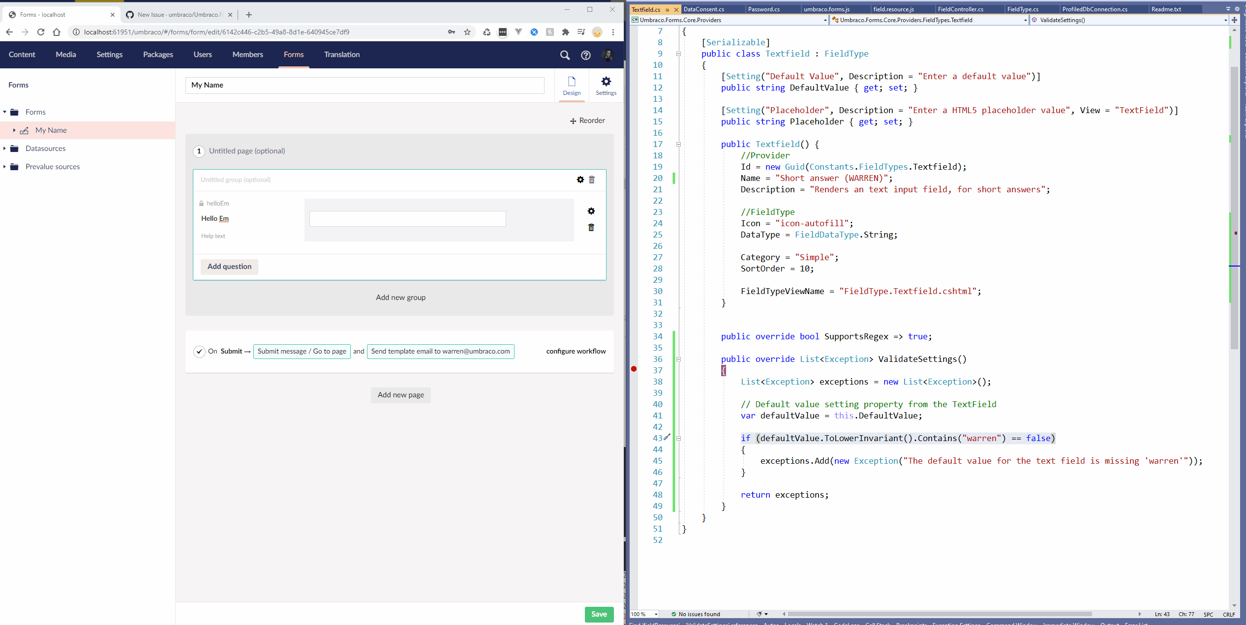
Task: Switch to the FieldType.cs tab
Action: pos(1023,9)
